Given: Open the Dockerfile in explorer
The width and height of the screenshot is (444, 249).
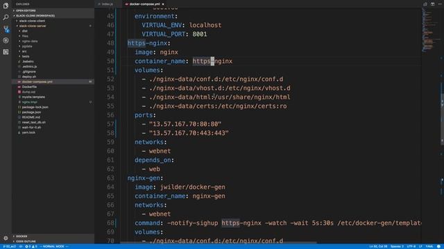Looking at the screenshot, I should click(x=29, y=86).
